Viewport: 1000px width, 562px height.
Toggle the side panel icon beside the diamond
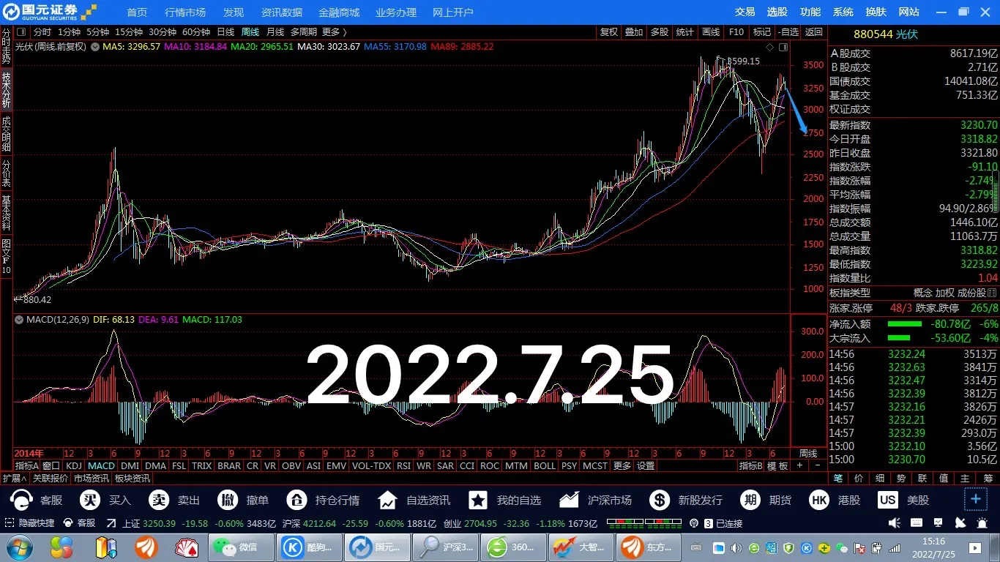(x=783, y=46)
